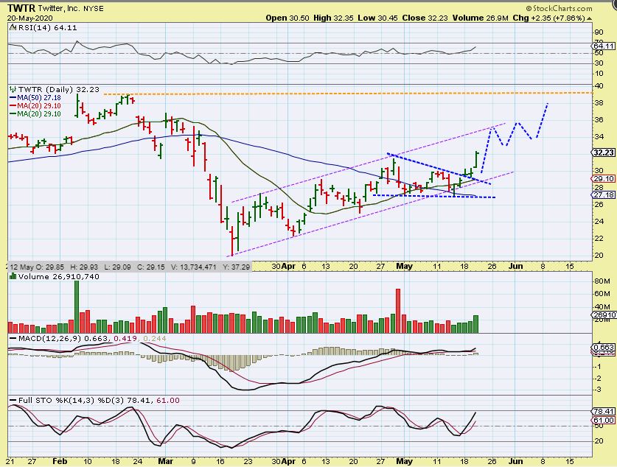The image size is (617, 467).
Task: Click the 'Open 30.50' value in header
Action: [x=287, y=18]
